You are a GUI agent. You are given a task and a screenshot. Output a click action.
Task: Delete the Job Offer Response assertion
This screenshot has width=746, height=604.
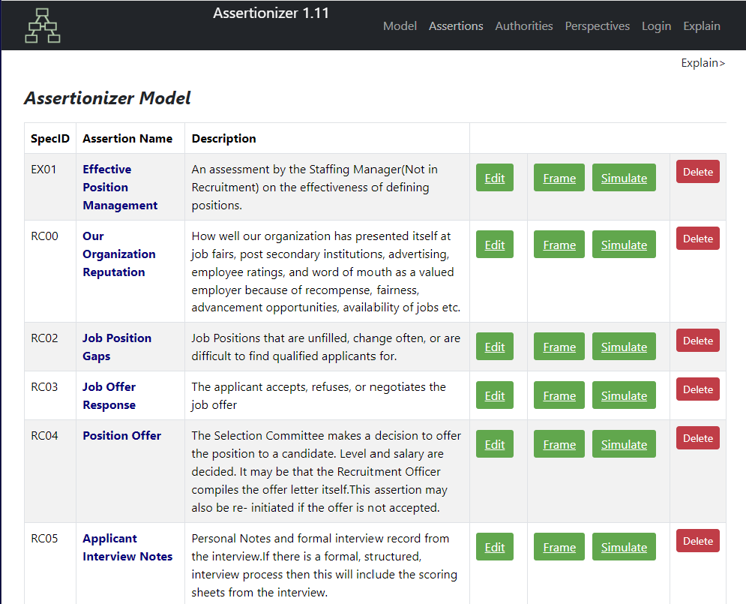pos(697,389)
